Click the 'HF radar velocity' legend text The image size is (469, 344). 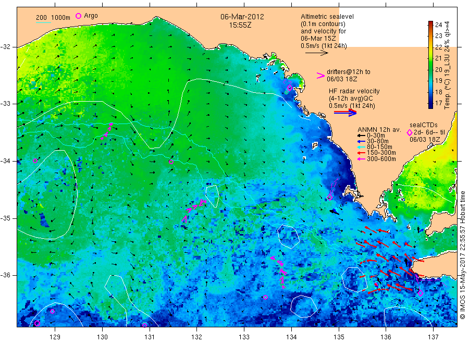(354, 91)
